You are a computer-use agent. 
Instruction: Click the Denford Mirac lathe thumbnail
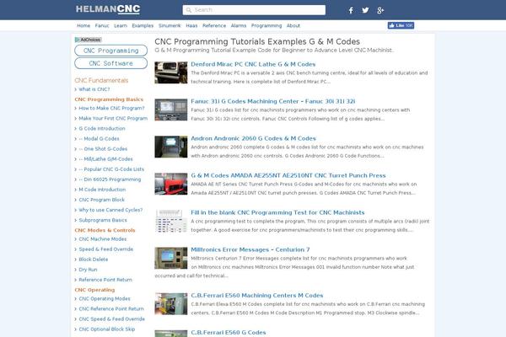pos(171,73)
